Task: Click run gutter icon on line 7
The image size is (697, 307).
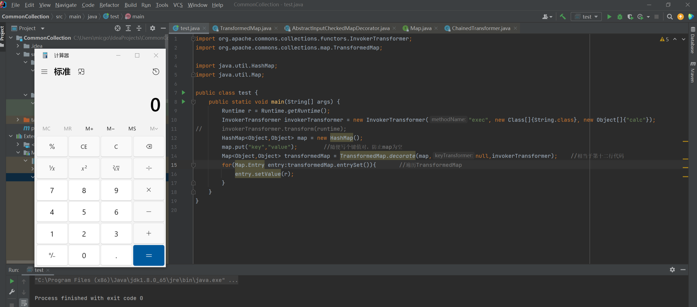Action: click(184, 93)
